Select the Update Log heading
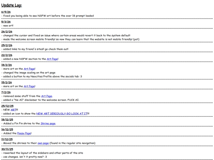 (11, 5)
